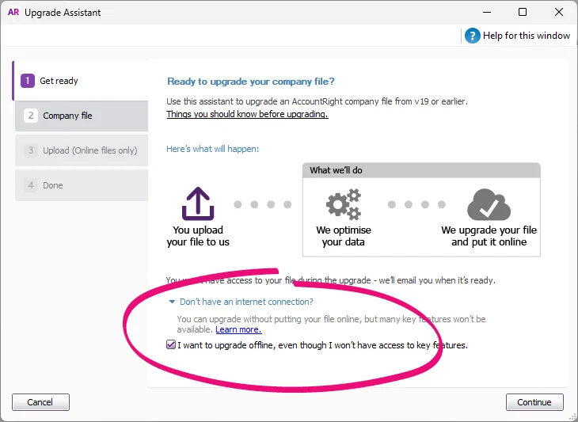The height and width of the screenshot is (422, 578).
Task: Collapse the internet connection disclosure triangle
Action: [171, 302]
